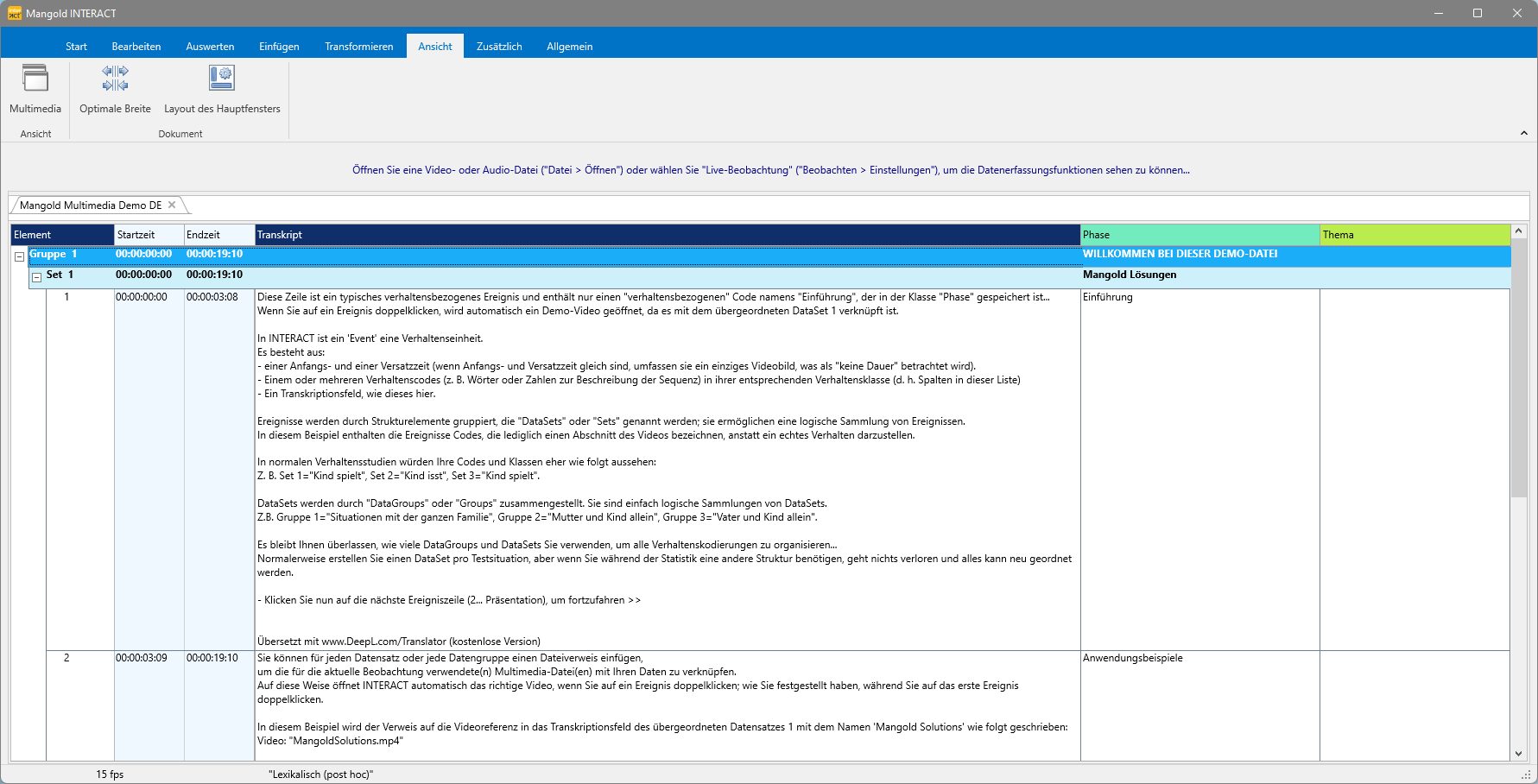Minimize the Mangold INTERACT window
Viewport: 1538px width, 784px height.
pos(1439,13)
